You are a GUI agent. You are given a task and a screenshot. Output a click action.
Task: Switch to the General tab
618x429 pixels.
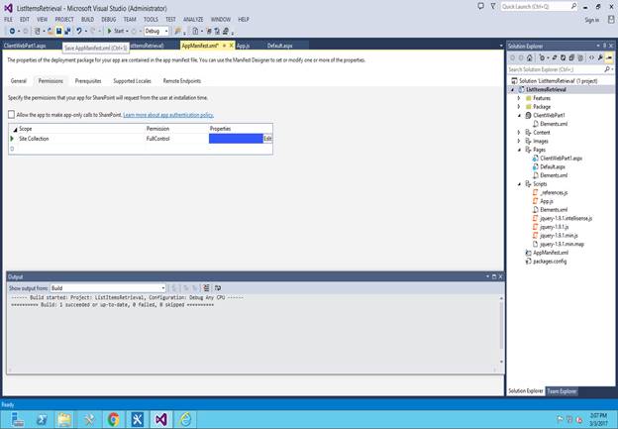(19, 81)
